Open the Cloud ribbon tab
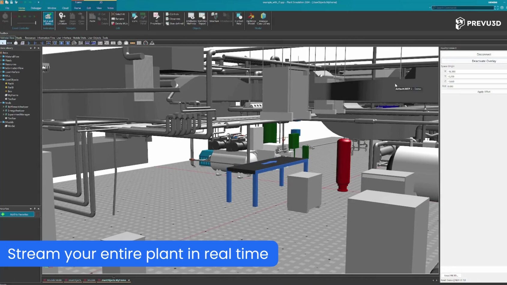This screenshot has height=285, width=507. pos(65,8)
